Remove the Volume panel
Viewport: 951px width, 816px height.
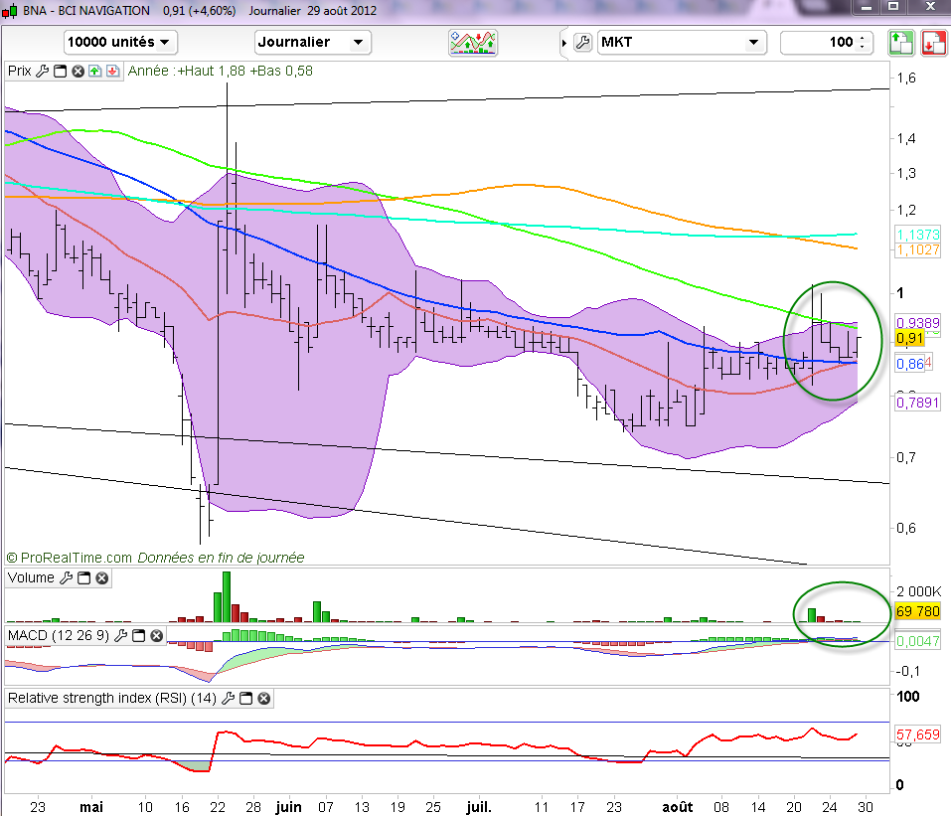(x=101, y=577)
